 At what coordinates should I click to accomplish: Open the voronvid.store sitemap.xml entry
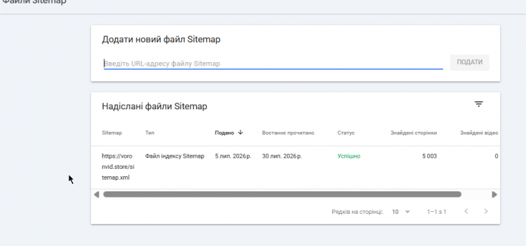116,167
